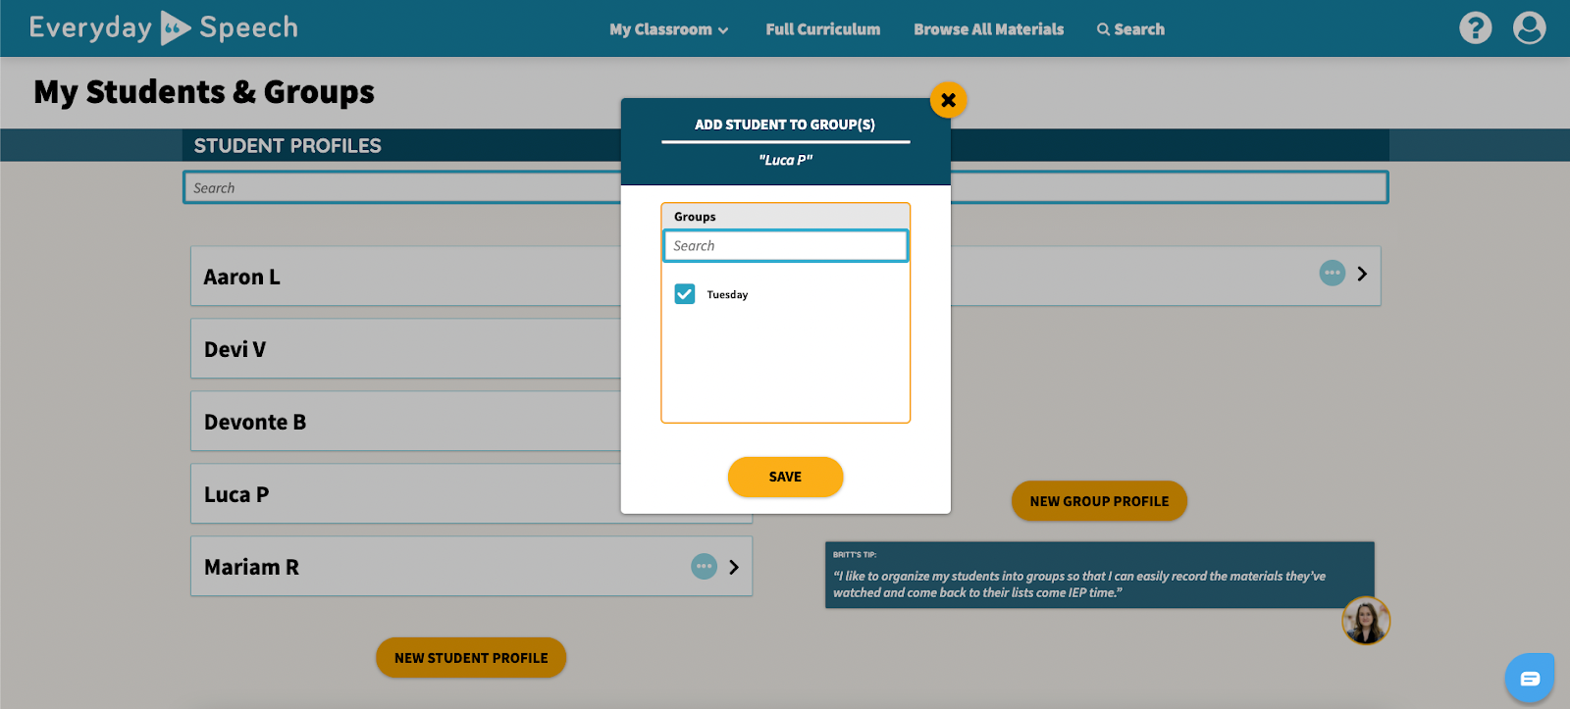
Task: Create a New Student Profile
Action: pos(471,658)
